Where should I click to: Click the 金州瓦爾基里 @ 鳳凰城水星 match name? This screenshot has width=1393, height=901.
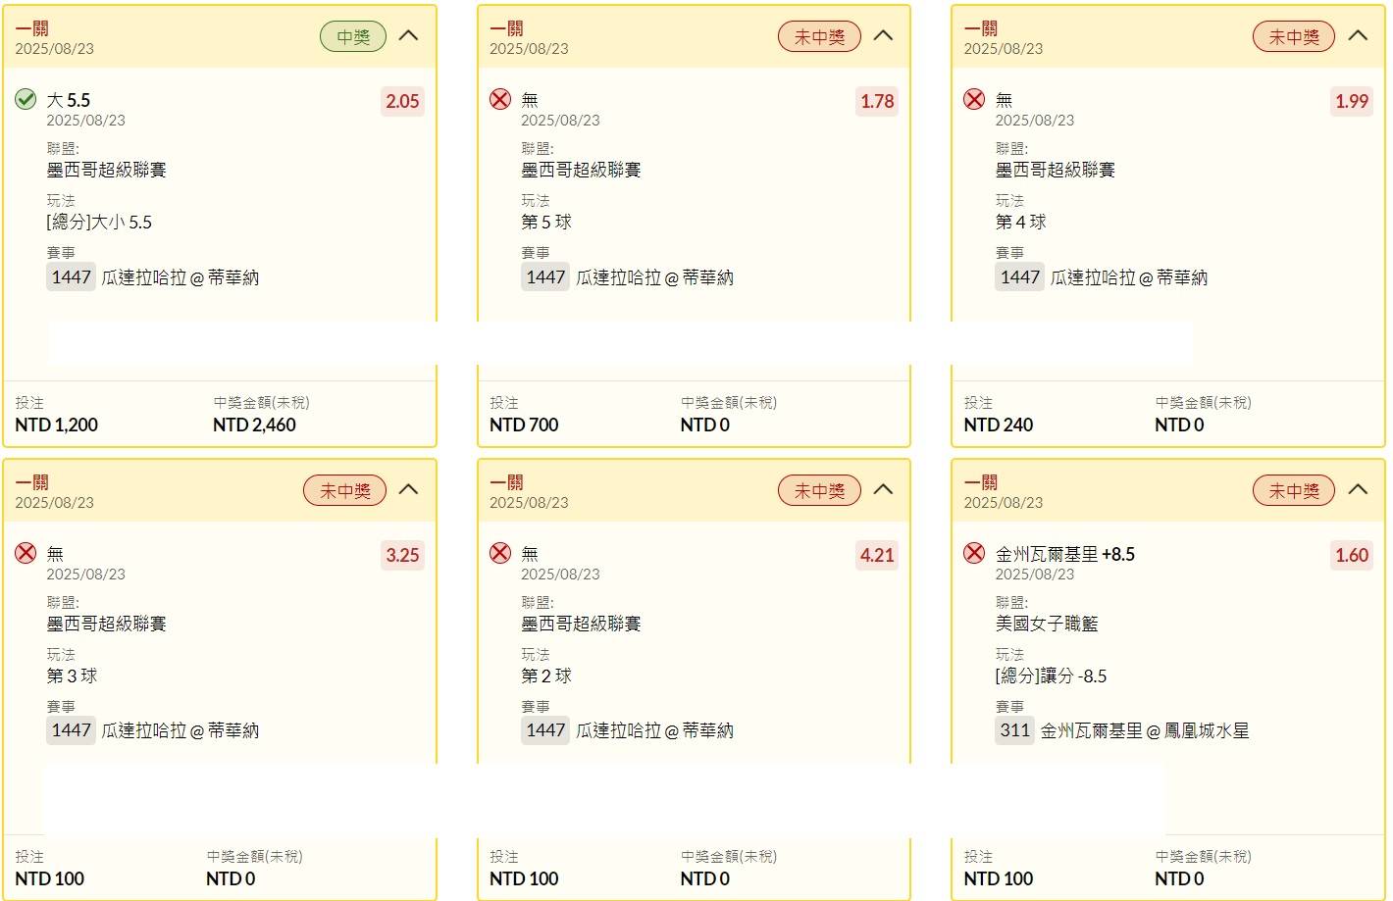coord(1145,731)
